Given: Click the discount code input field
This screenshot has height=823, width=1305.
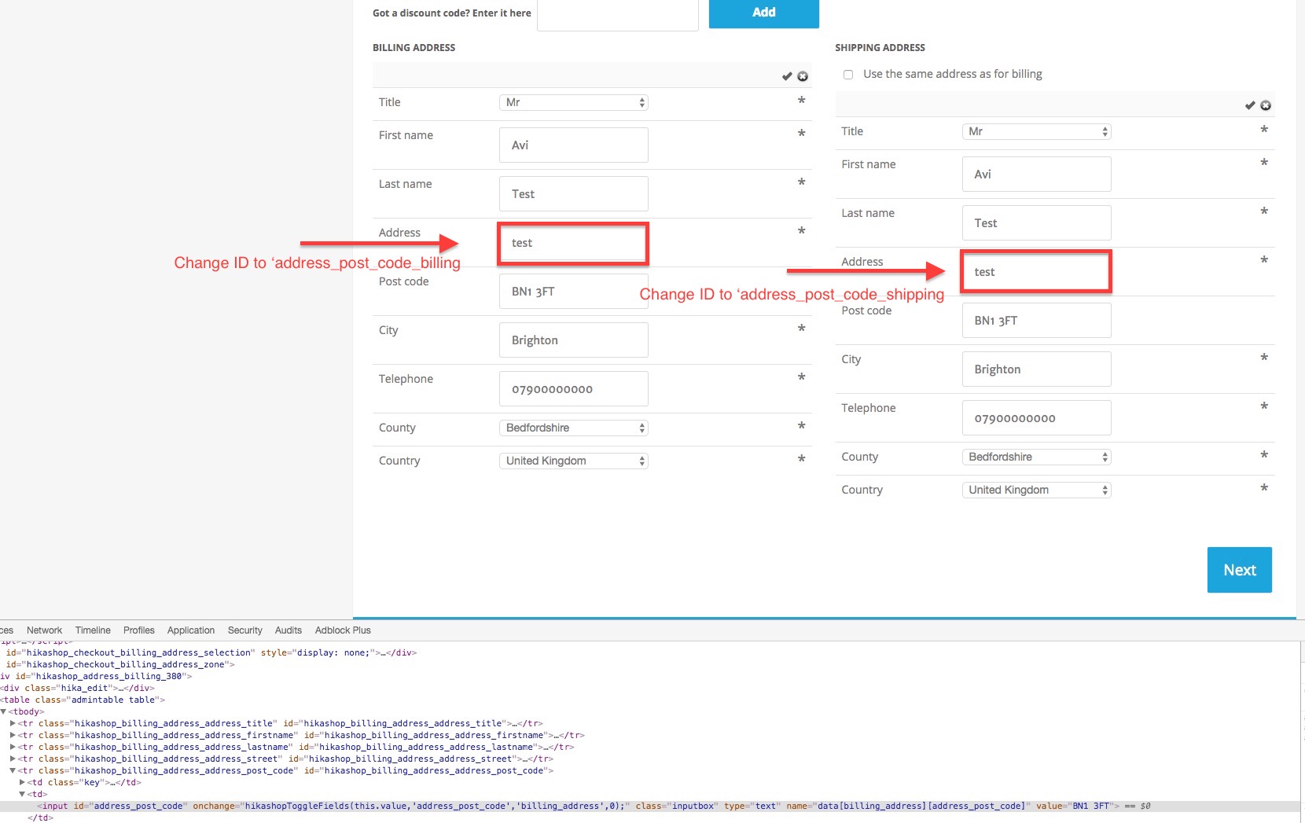Looking at the screenshot, I should (x=618, y=14).
